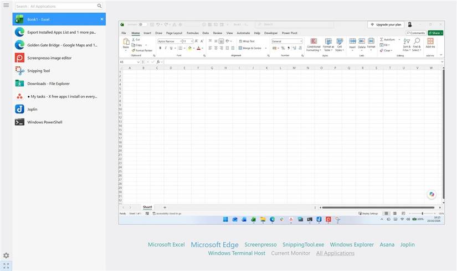The height and width of the screenshot is (271, 457).
Task: Click the Comments button in Excel preview
Action: [416, 33]
